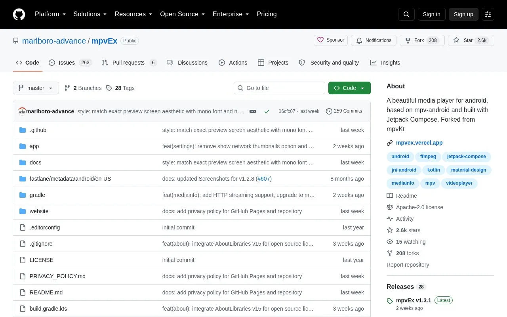The width and height of the screenshot is (507, 317).
Task: Switch to the Issues tab
Action: (71, 63)
